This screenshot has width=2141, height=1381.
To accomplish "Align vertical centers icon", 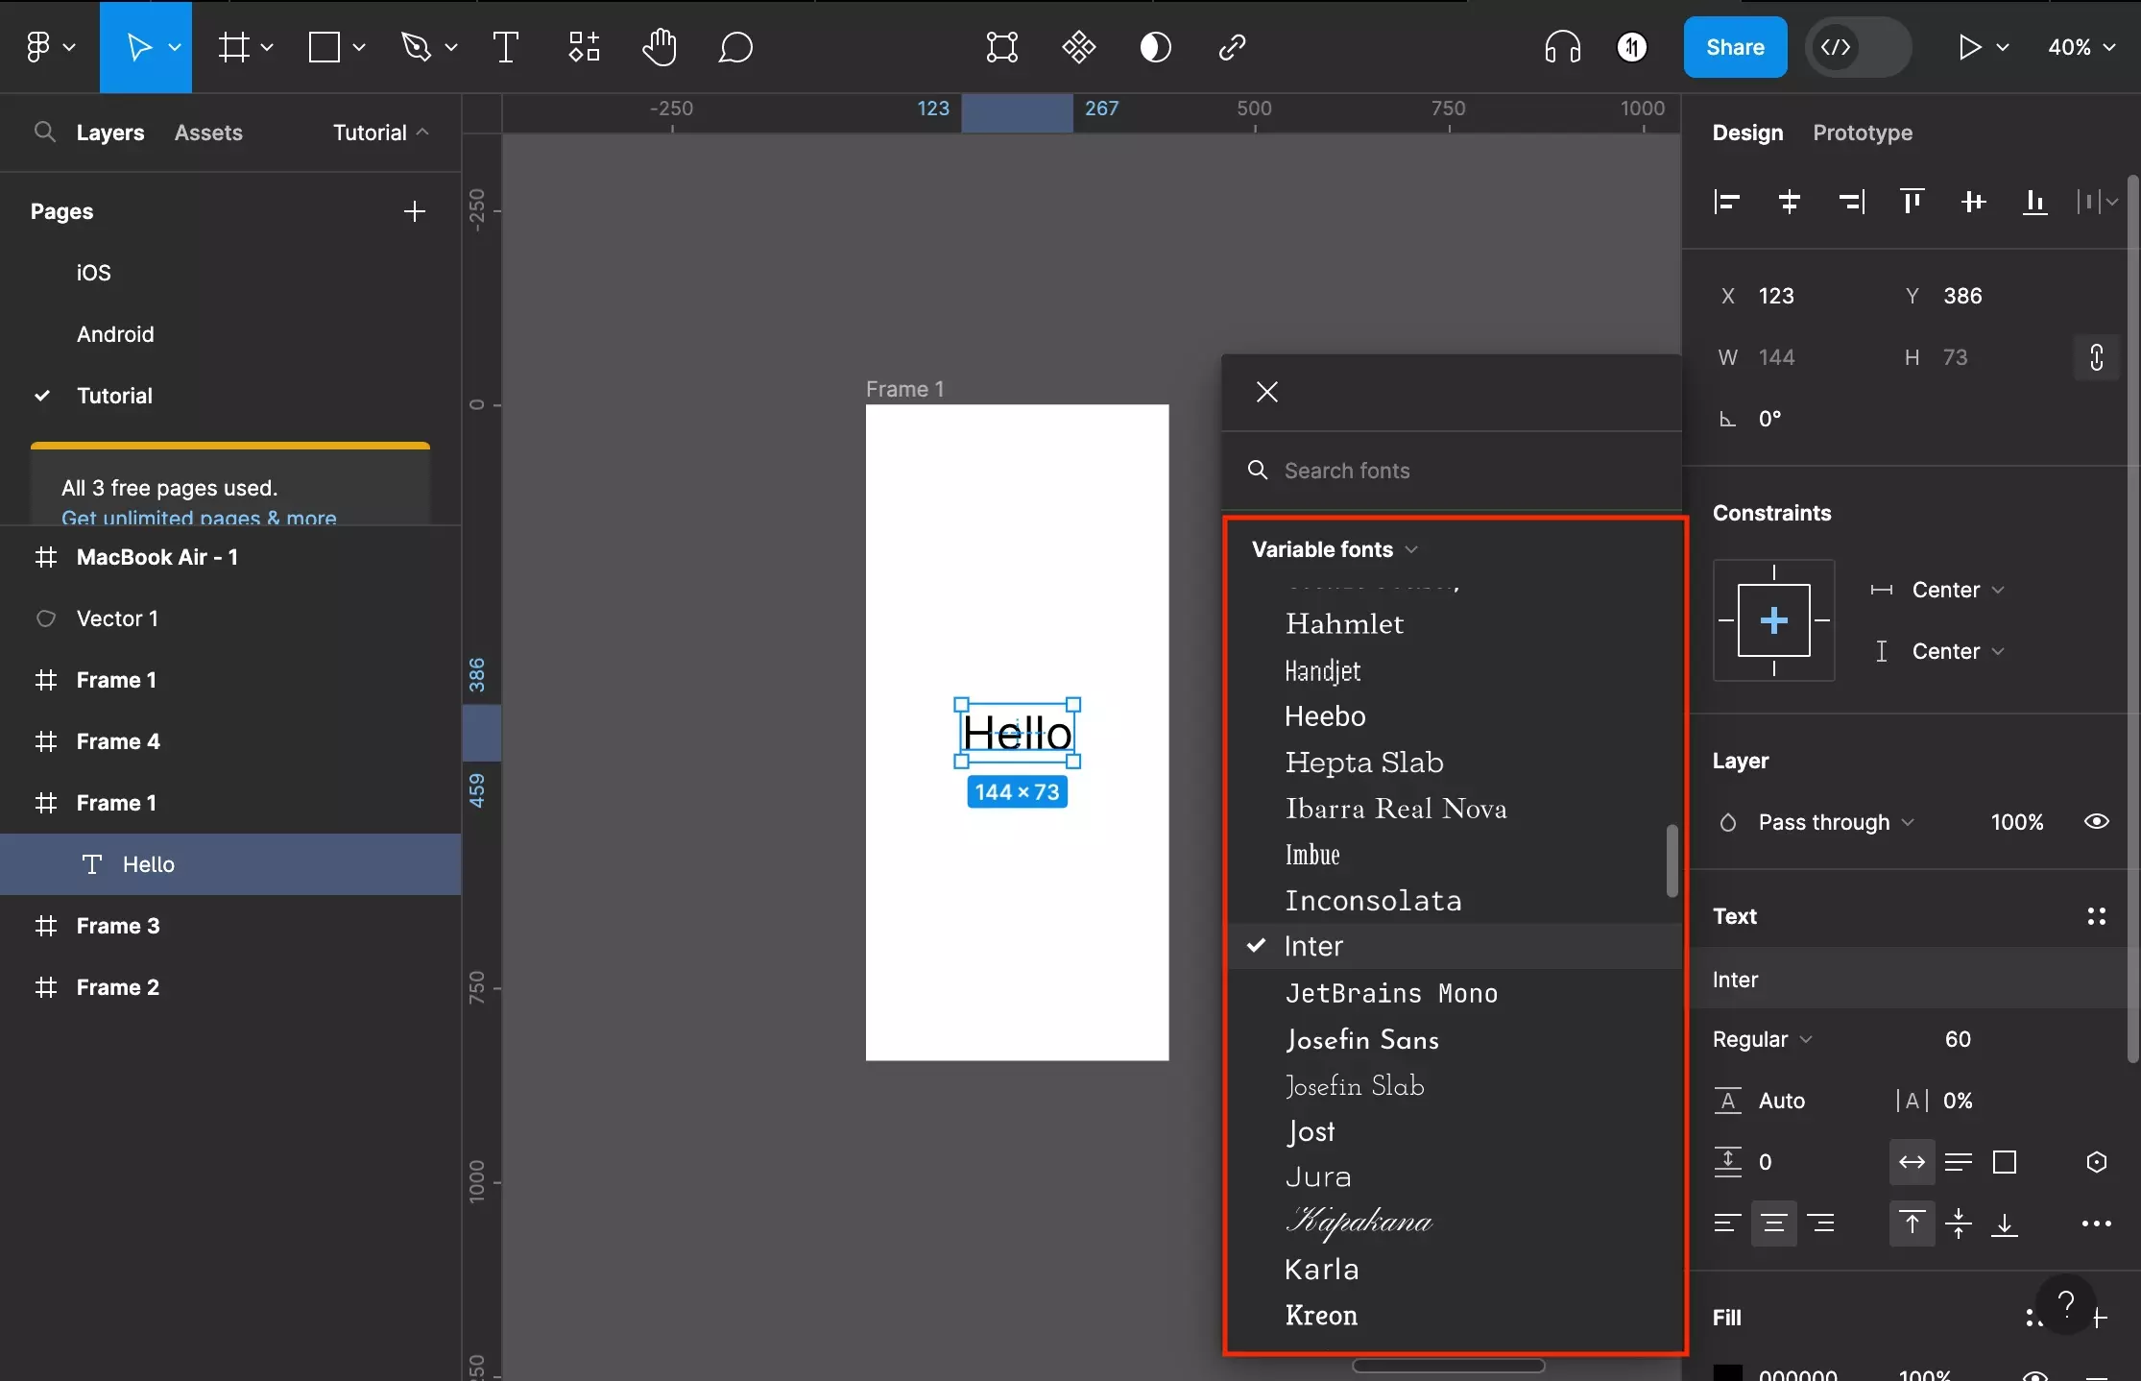I will pos(1974,202).
